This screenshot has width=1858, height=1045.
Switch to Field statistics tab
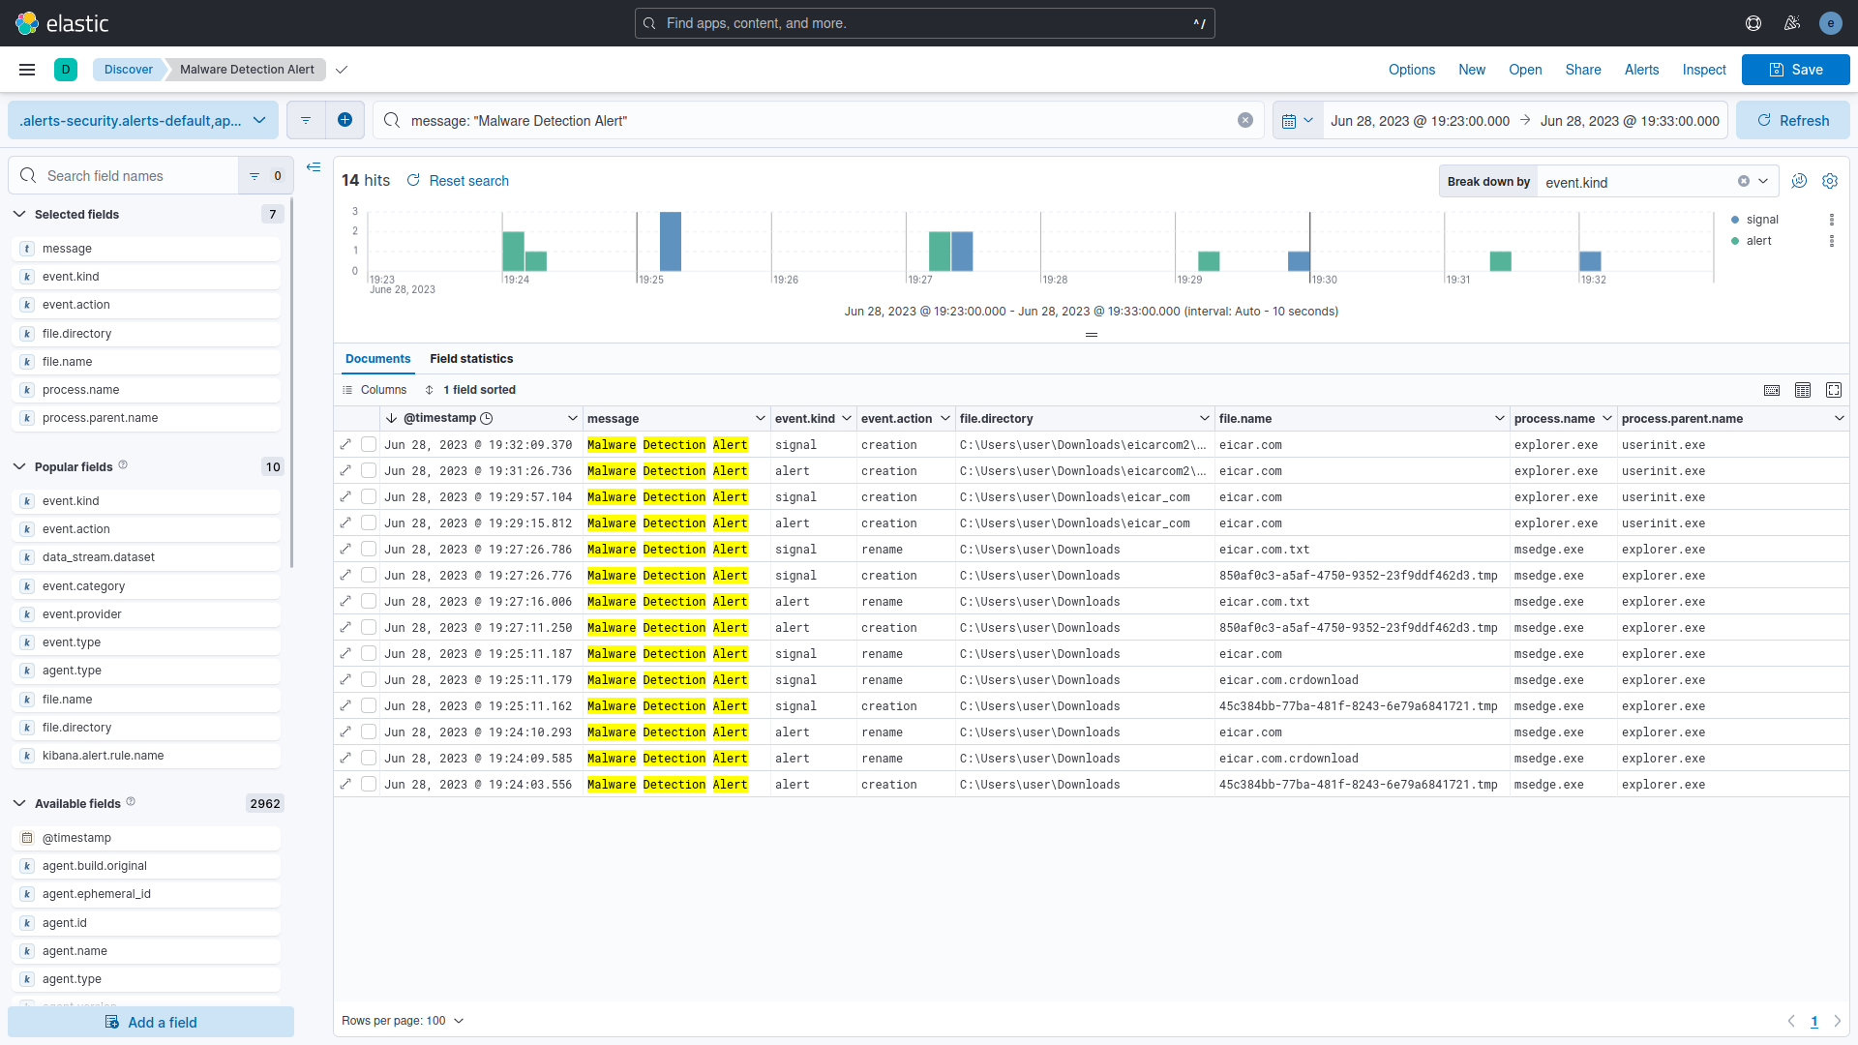tap(471, 359)
